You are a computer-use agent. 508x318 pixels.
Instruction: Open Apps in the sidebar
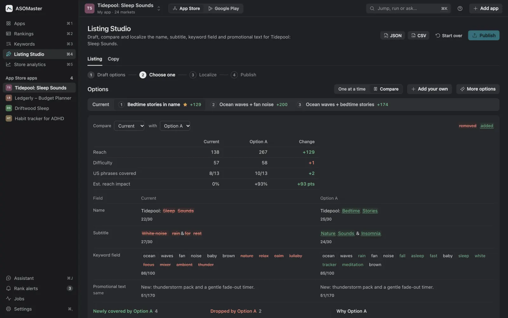coord(39,24)
